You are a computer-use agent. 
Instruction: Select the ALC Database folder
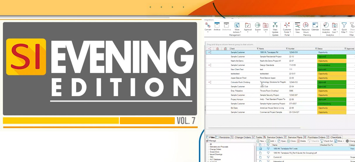(215, 159)
